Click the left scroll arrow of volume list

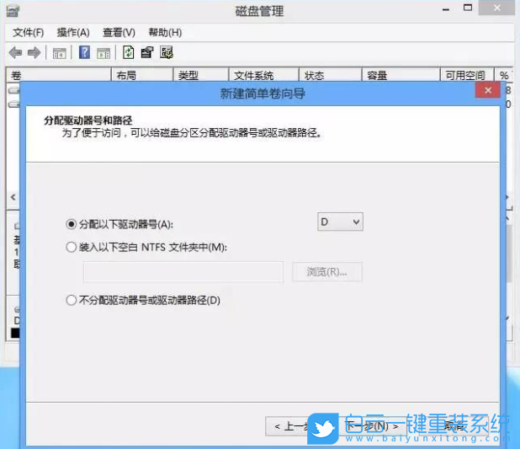click(x=13, y=197)
